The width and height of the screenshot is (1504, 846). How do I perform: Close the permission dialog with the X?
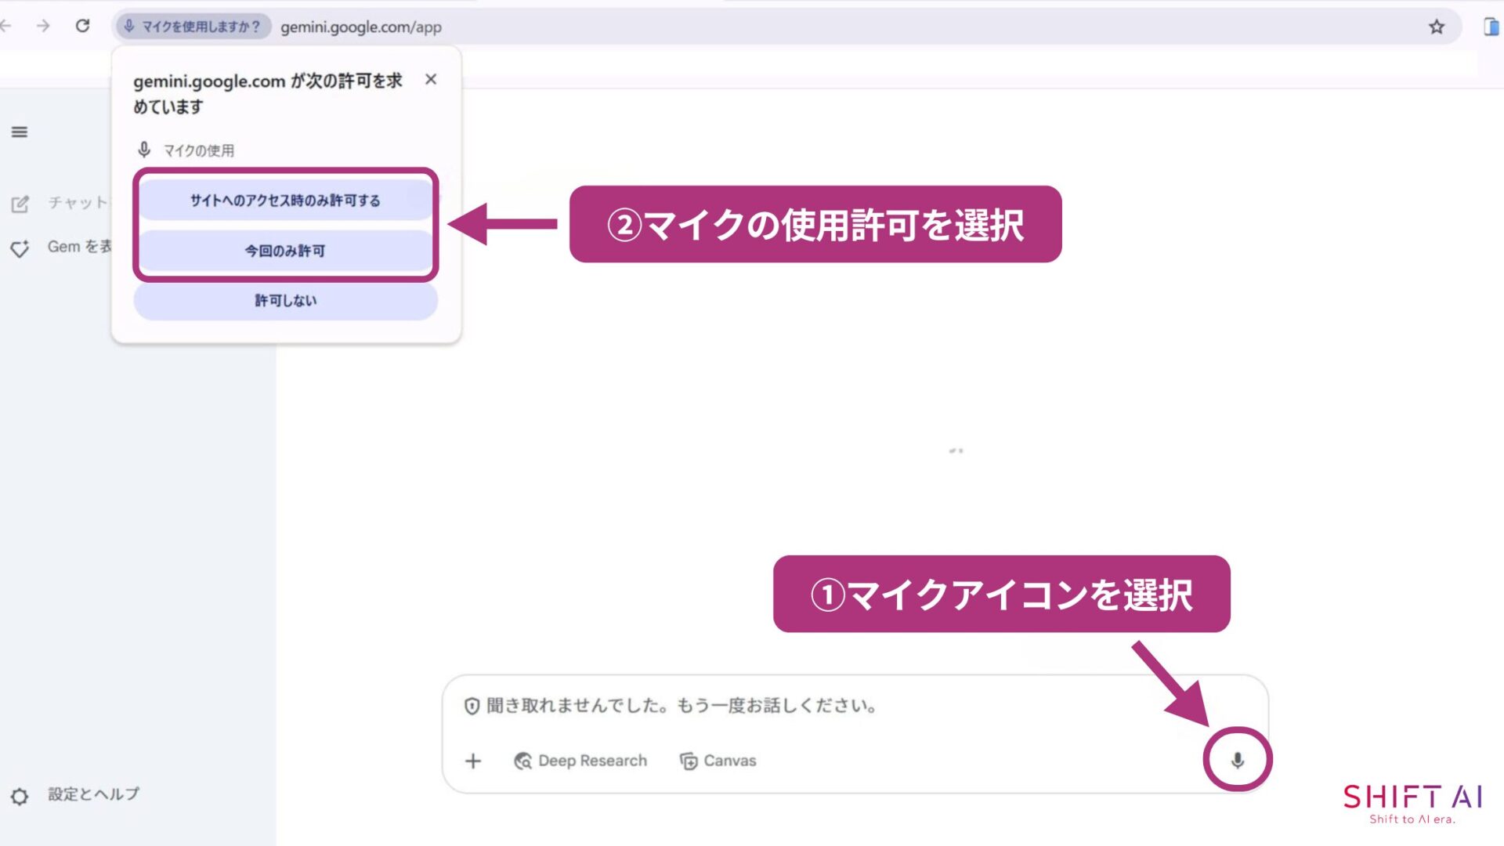(431, 79)
